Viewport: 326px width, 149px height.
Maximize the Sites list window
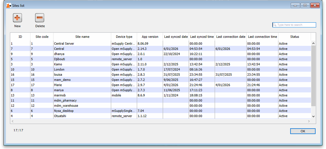(305, 5)
